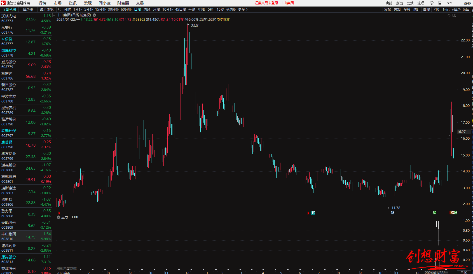Click the 减 event marker on chart
473x274 pixels.
434,213
